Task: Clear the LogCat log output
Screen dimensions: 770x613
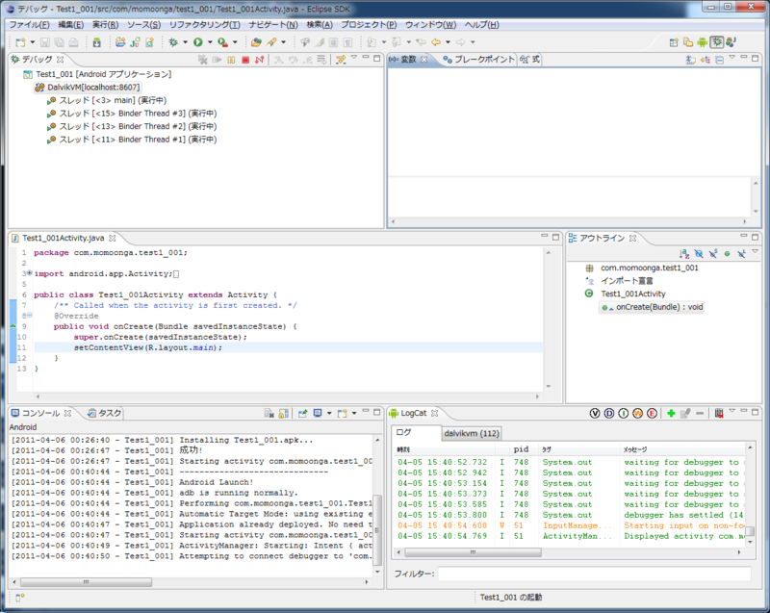Action: coord(719,413)
